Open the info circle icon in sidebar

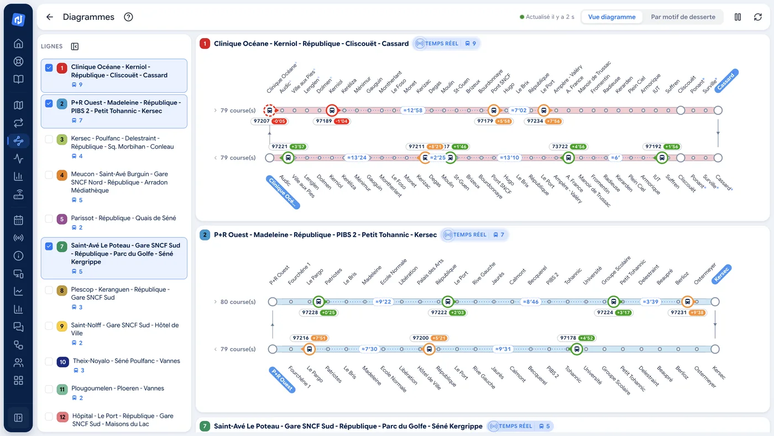click(18, 256)
